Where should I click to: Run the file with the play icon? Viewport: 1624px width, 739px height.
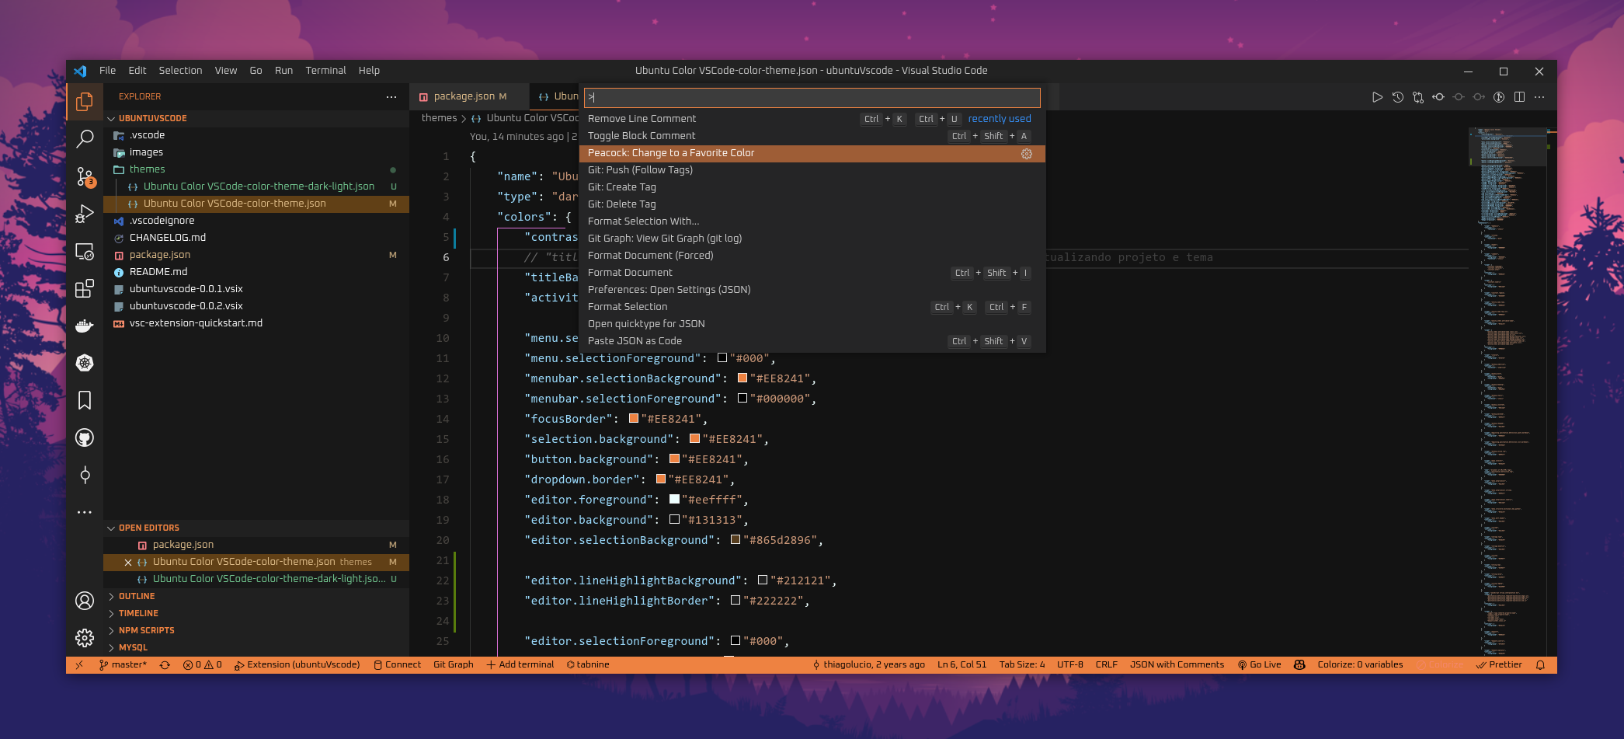(x=1377, y=97)
